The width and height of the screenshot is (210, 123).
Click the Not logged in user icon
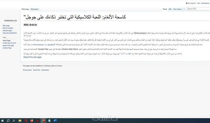pyautogui.click(x=187, y=3)
